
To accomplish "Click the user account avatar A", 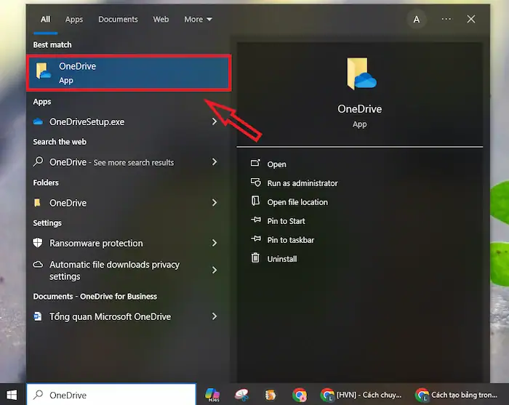I will [417, 20].
